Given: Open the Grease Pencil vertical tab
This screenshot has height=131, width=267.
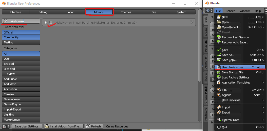Looking at the screenshot, I should click(206, 95).
